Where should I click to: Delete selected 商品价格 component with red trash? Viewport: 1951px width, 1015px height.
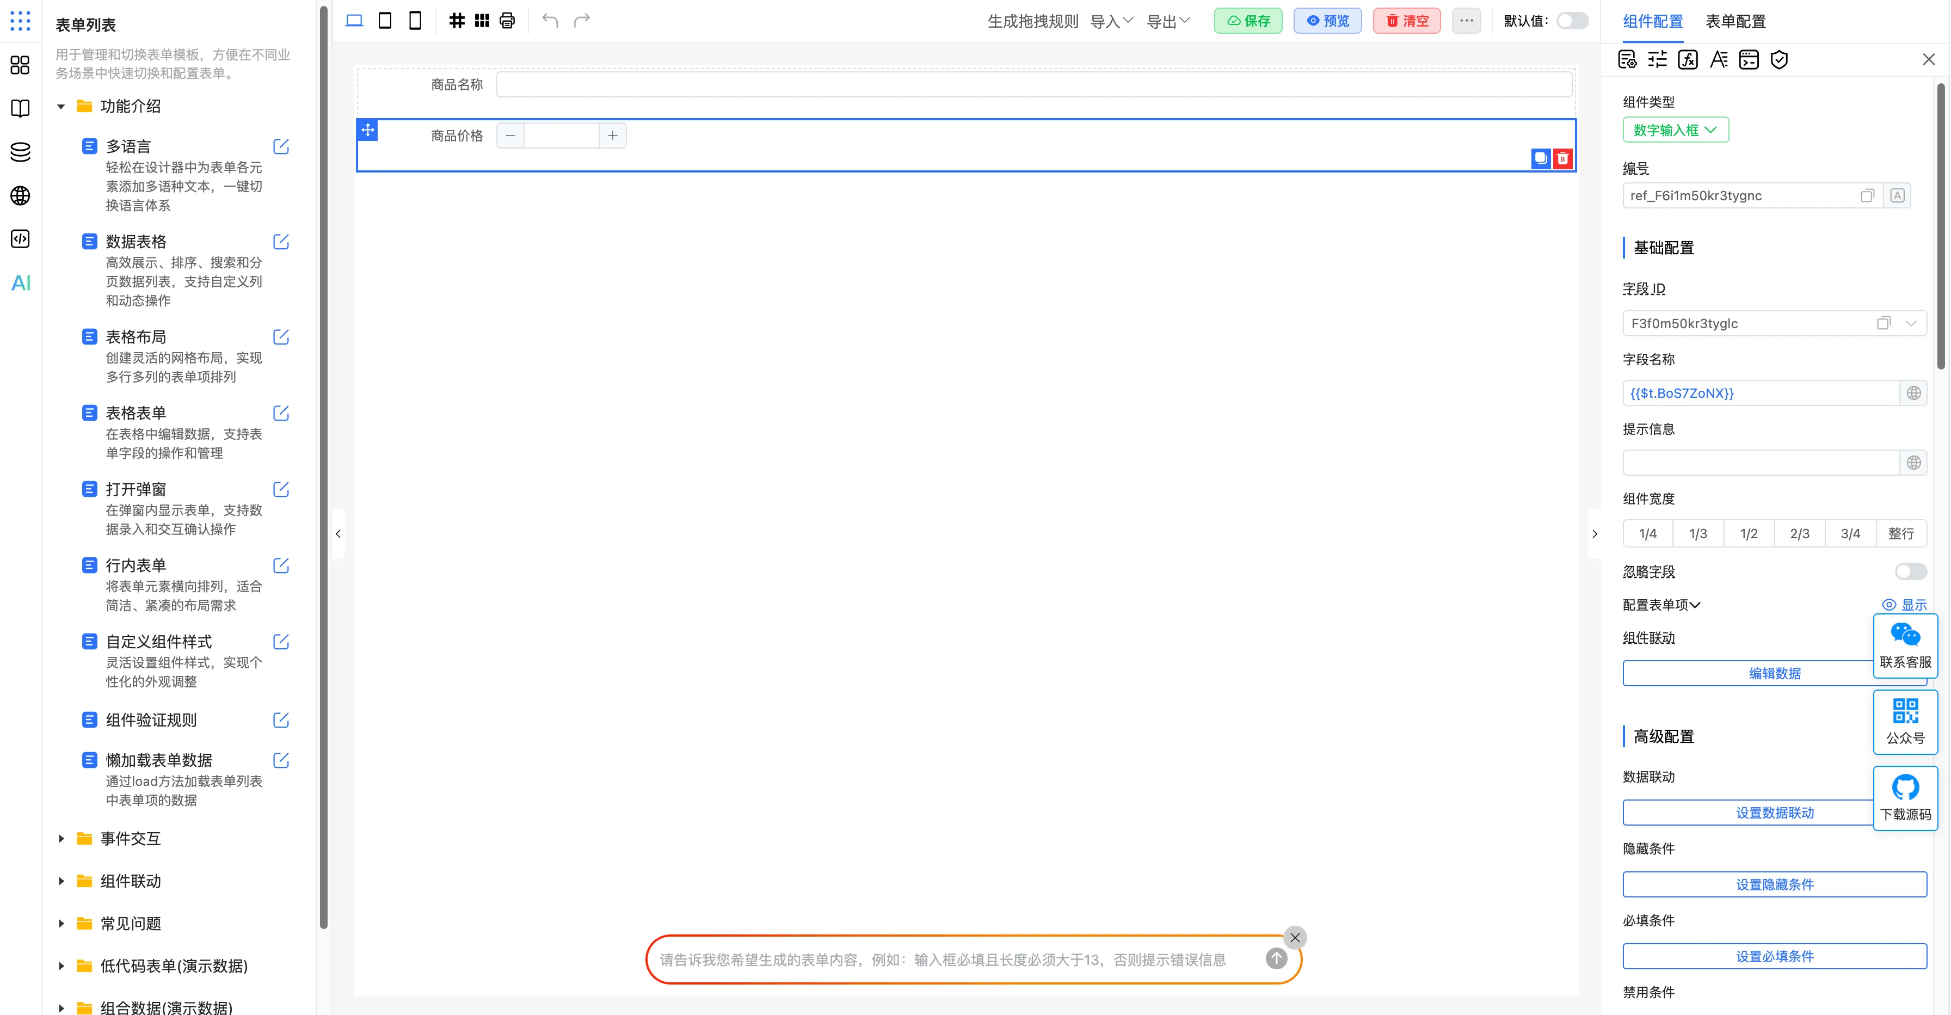pos(1562,158)
